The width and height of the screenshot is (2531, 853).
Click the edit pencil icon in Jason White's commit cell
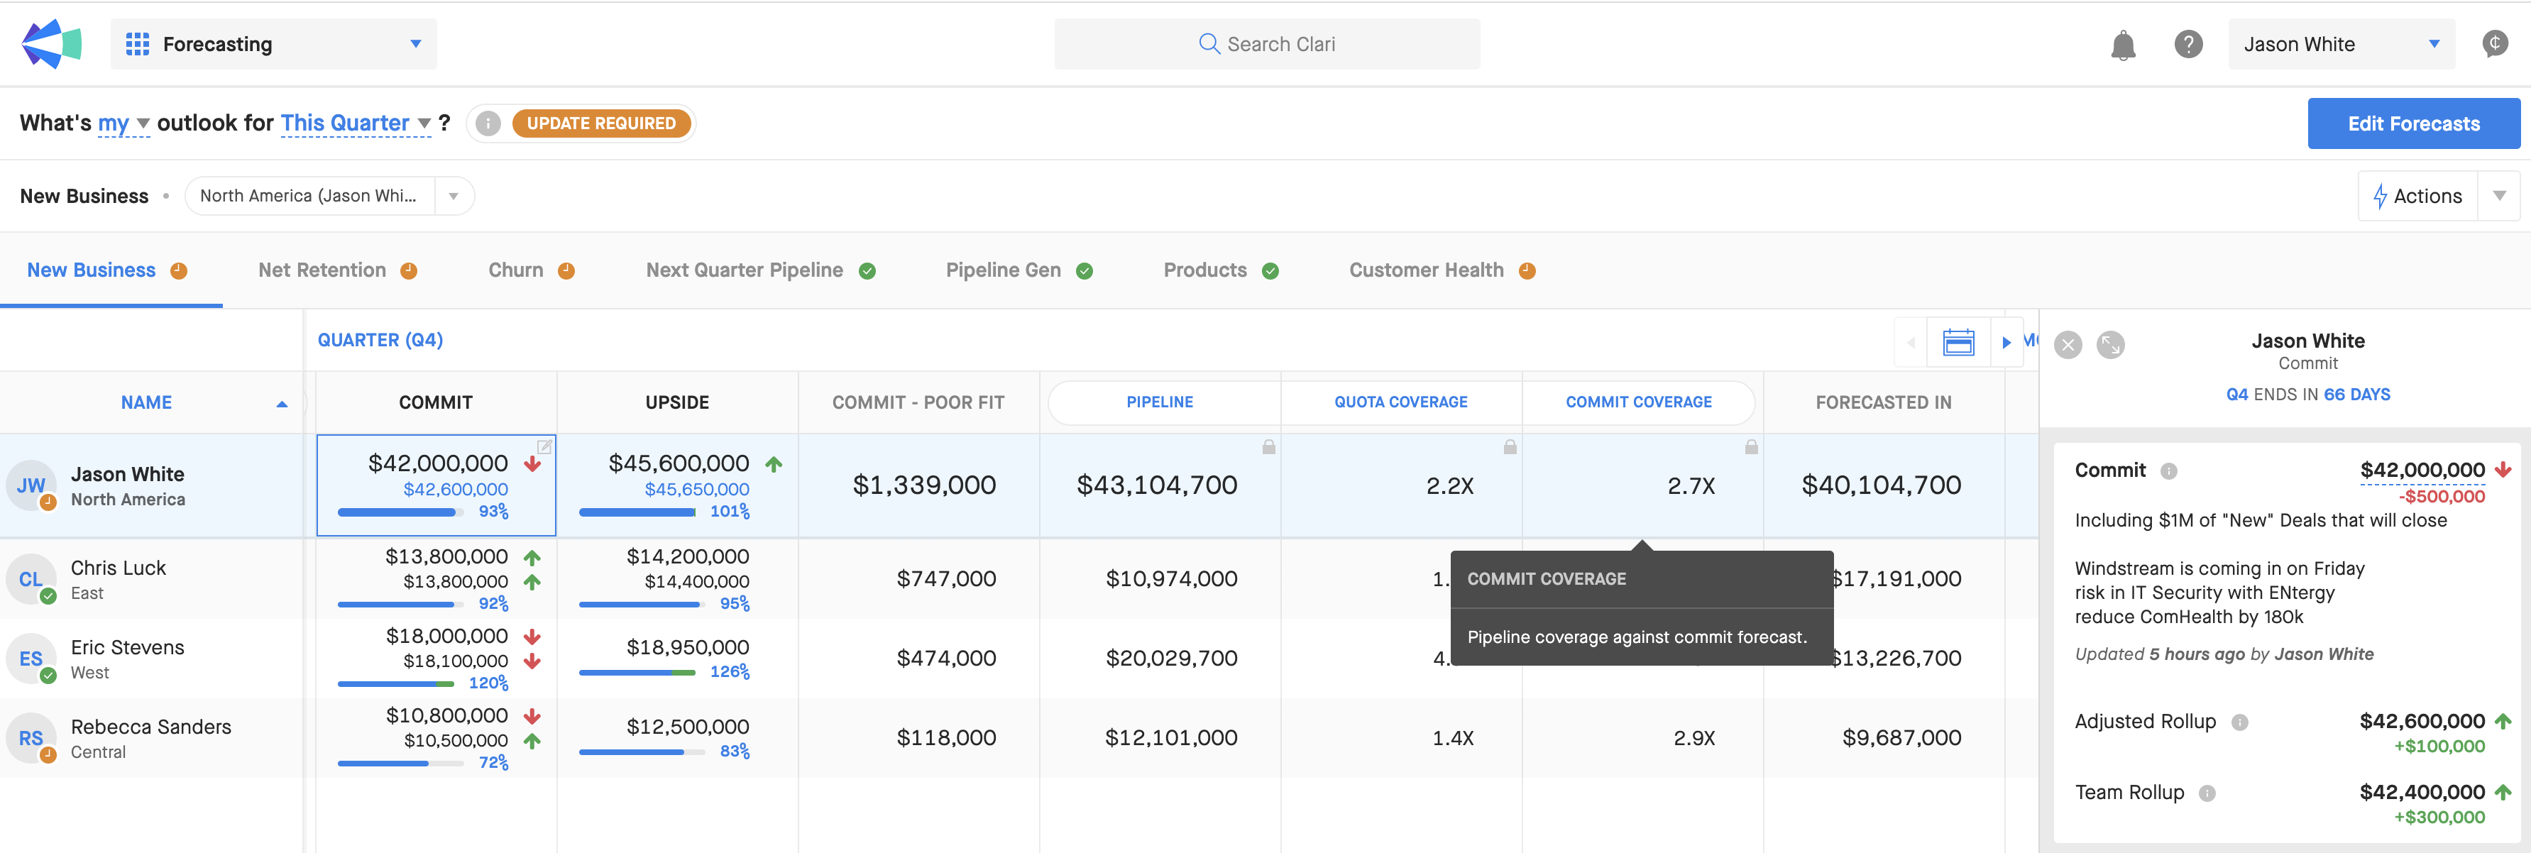(x=544, y=447)
